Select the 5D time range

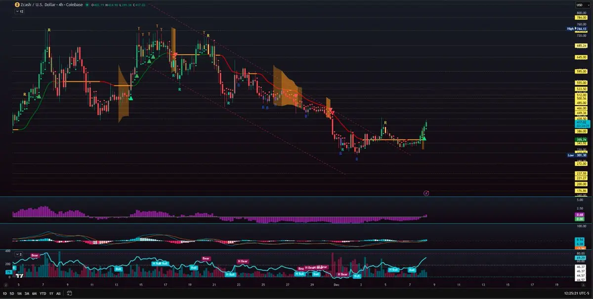12,294
